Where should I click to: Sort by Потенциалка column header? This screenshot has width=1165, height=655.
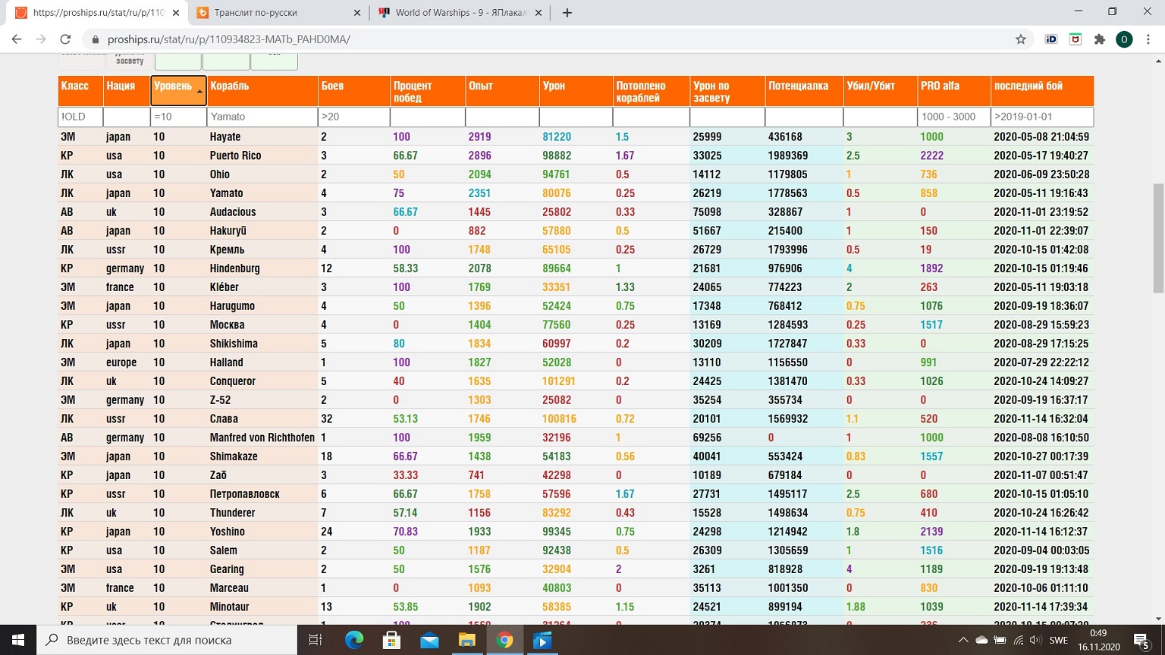[x=804, y=91]
